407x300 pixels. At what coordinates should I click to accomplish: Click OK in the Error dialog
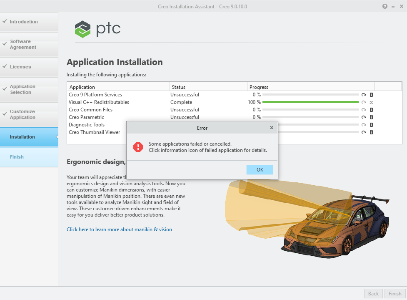tap(260, 169)
